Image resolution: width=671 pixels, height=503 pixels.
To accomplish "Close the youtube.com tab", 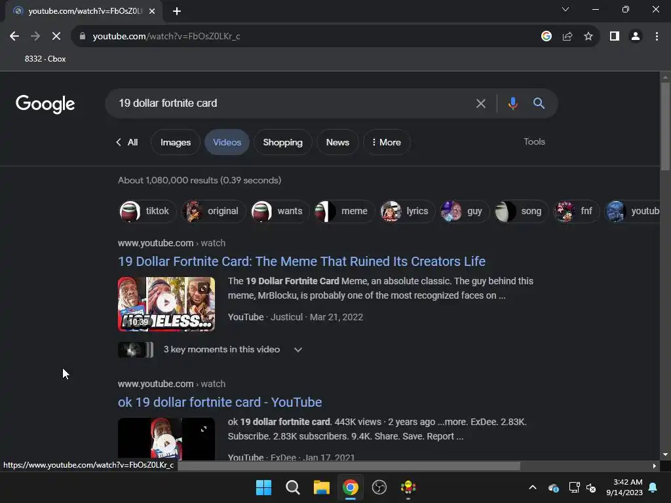I will tap(152, 11).
